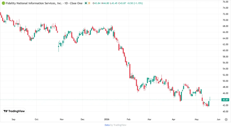Click the Nov label on time axis
231x128 pixels.
pyautogui.click(x=62, y=119)
